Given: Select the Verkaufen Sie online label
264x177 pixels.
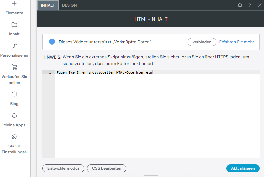Looking at the screenshot, I should pos(14,80).
